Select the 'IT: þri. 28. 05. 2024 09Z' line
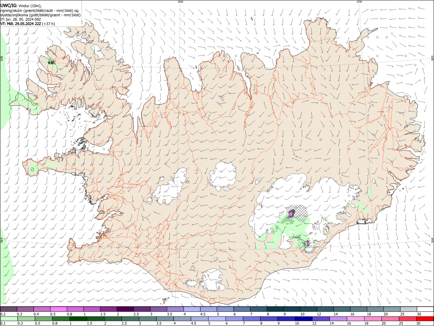Viewport: 434px width, 326px height. 21,19
